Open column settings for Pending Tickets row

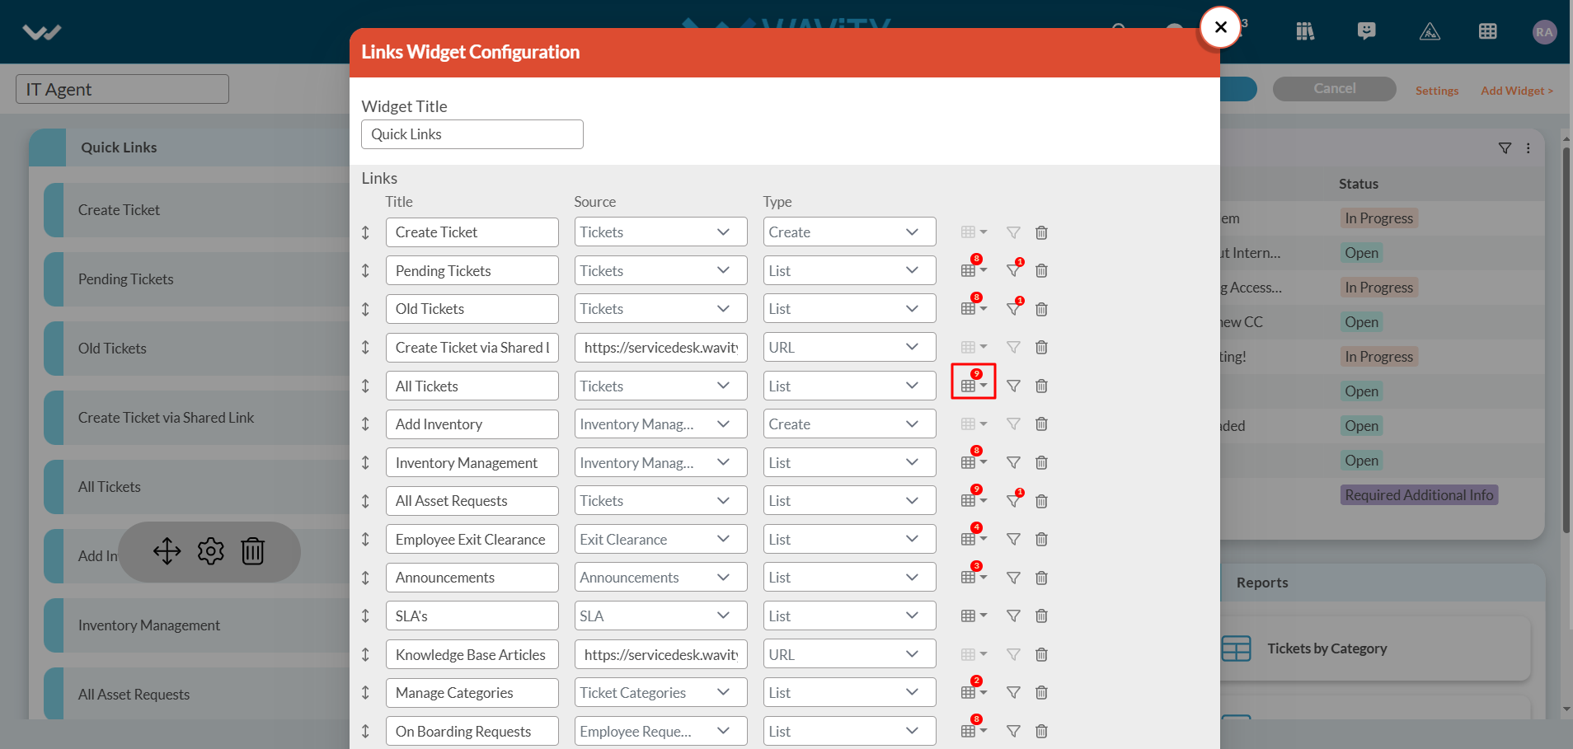(x=974, y=269)
